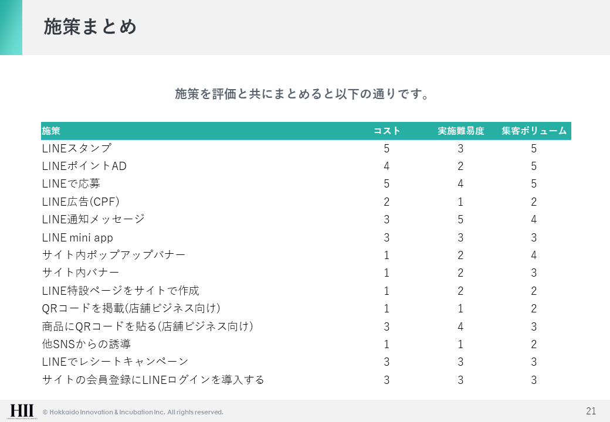Select the LINE広告(CPF) row label

pyautogui.click(x=81, y=202)
